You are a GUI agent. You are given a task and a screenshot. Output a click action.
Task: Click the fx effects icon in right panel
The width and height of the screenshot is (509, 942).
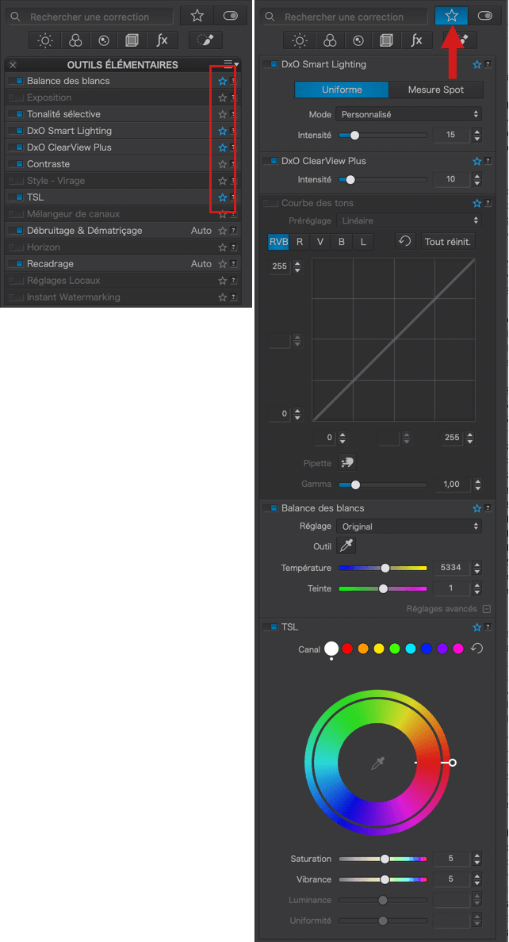coord(417,41)
